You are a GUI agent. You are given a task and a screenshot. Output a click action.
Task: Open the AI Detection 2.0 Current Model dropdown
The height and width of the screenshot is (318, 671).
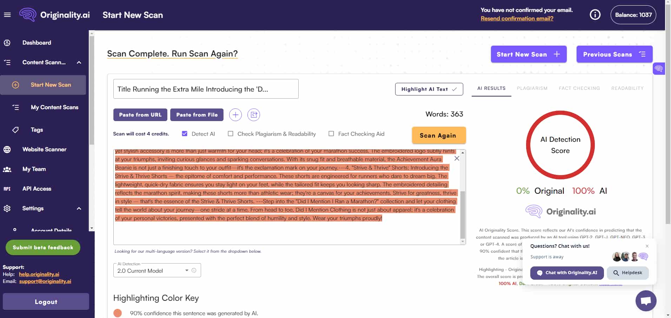[157, 270]
